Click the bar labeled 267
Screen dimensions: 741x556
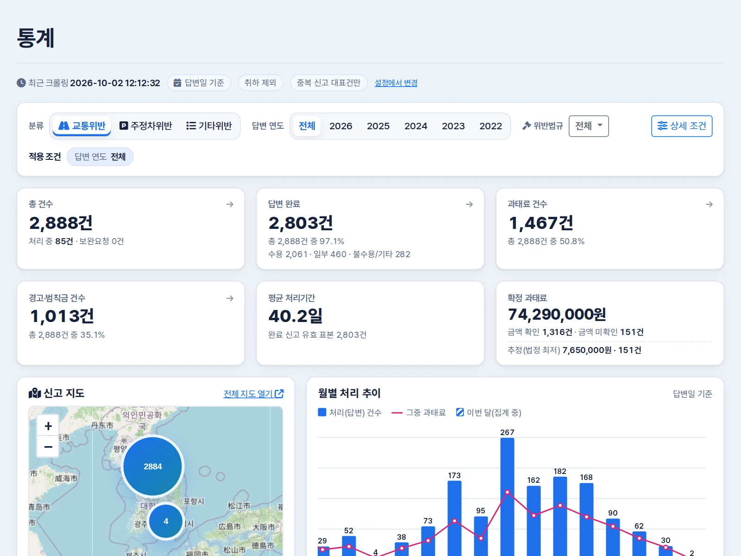click(x=507, y=497)
